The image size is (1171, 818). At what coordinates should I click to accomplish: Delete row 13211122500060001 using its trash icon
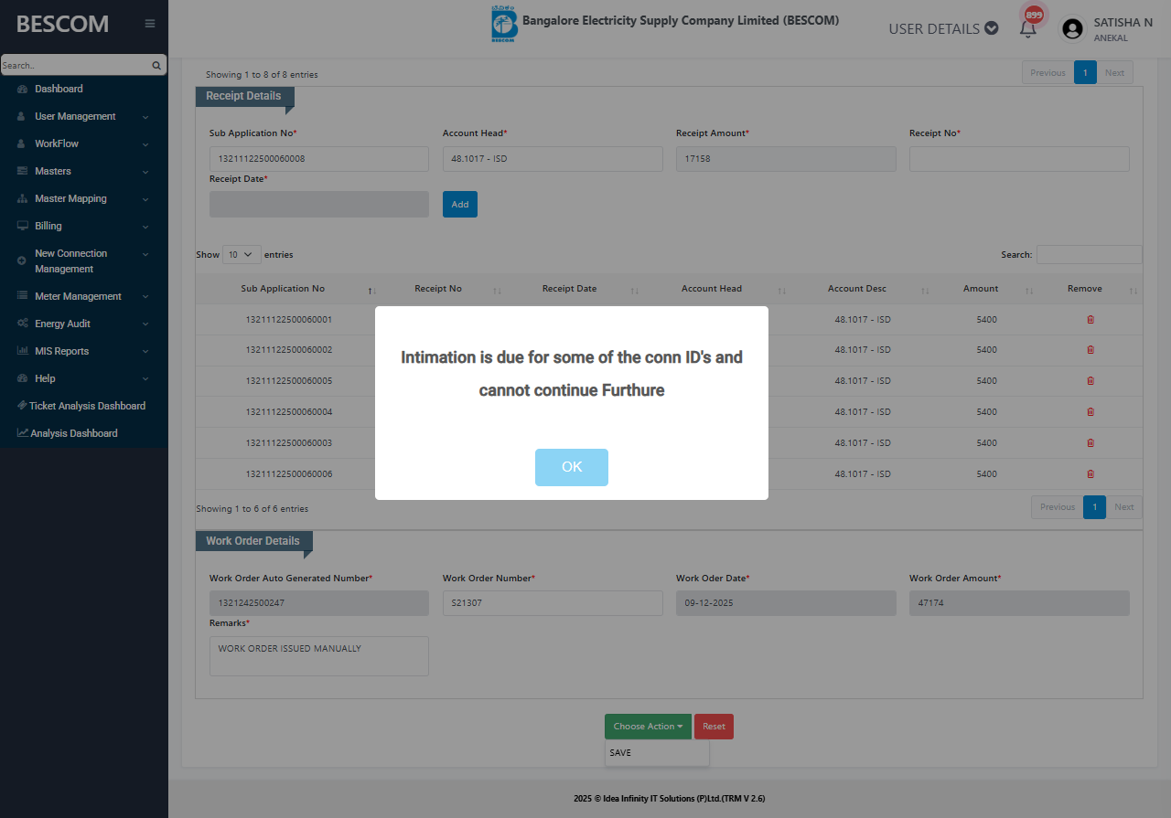(x=1090, y=320)
